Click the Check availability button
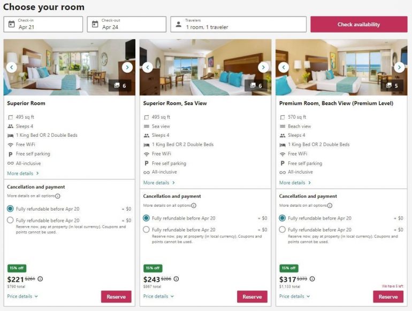This screenshot has width=412, height=311. pyautogui.click(x=358, y=24)
